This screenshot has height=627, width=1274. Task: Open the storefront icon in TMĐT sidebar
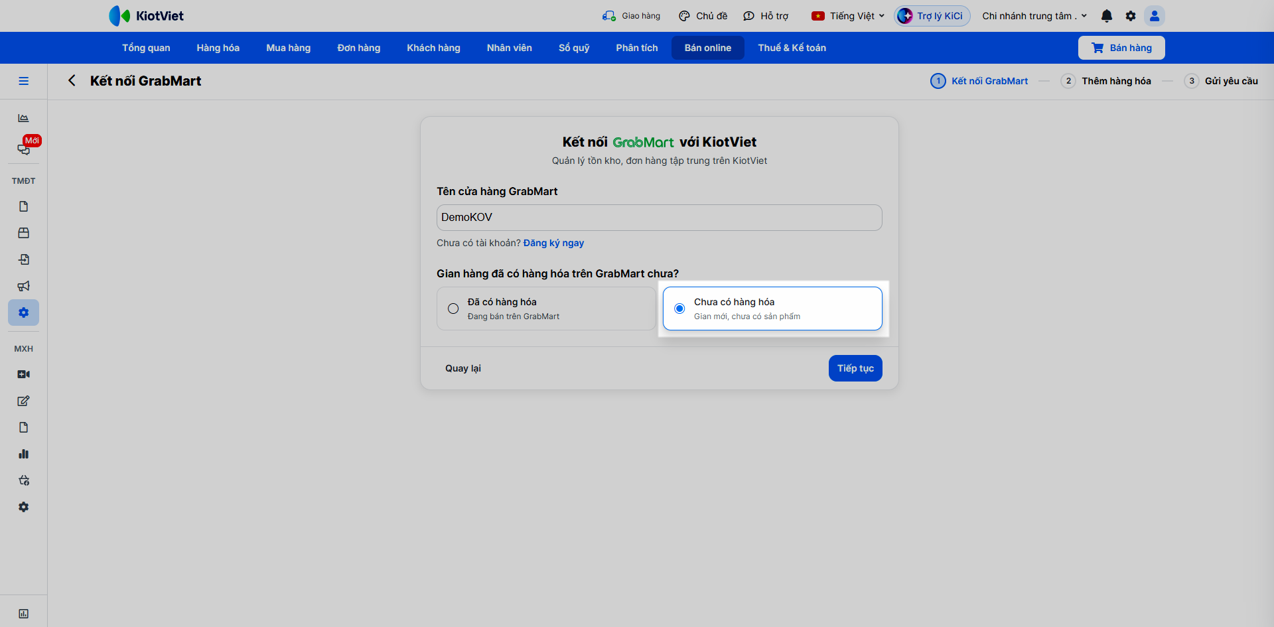click(x=24, y=233)
